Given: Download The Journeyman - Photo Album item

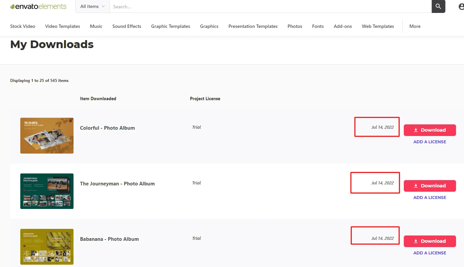Looking at the screenshot, I should [x=430, y=186].
